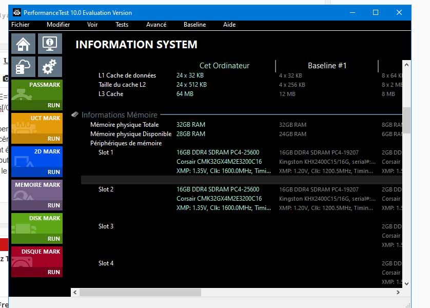The height and width of the screenshot is (308, 430).
Task: Open the Aide menu
Action: (229, 25)
